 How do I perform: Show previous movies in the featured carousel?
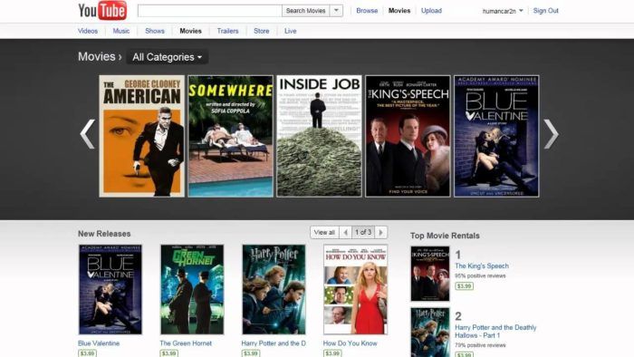click(x=87, y=134)
